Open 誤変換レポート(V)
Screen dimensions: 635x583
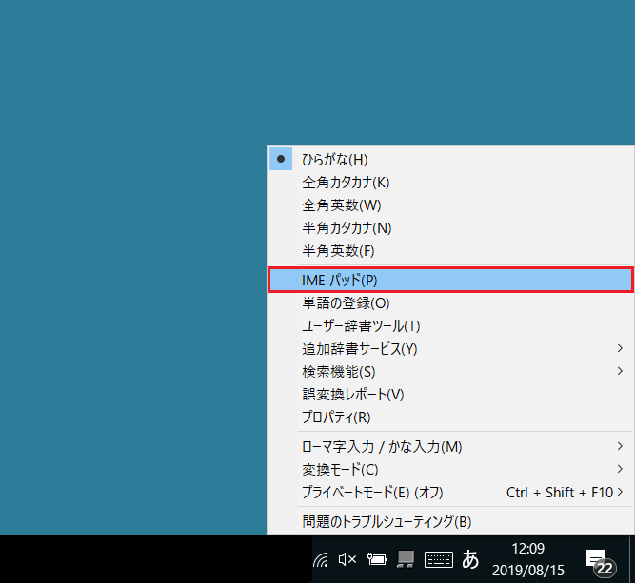pyautogui.click(x=450, y=394)
